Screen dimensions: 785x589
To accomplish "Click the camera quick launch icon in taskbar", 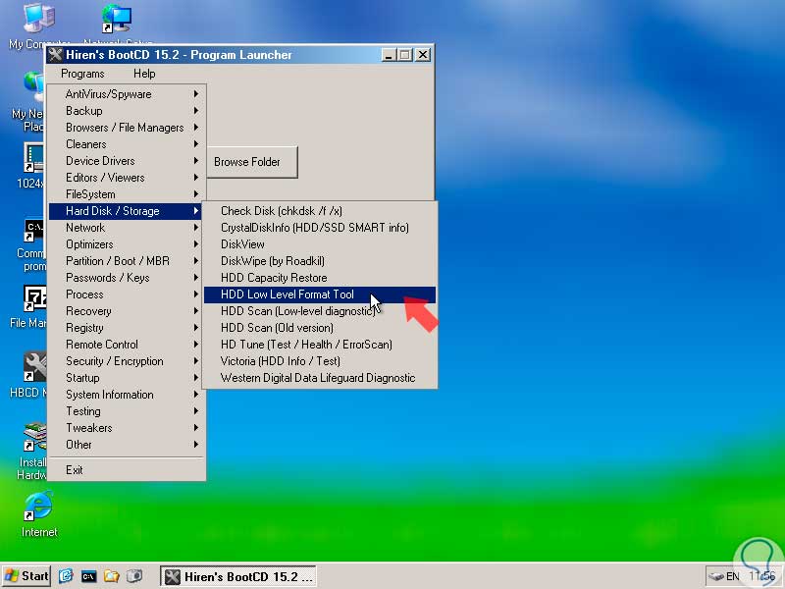I will click(x=134, y=576).
